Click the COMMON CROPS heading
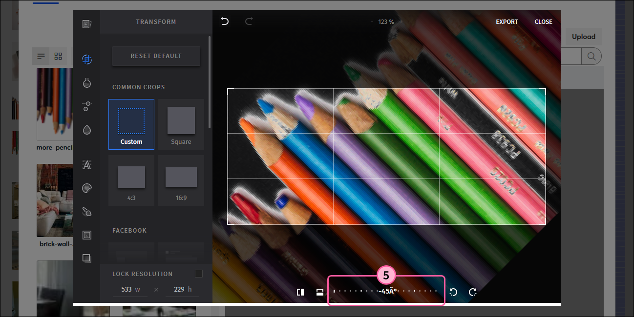Viewport: 634px width, 317px height. point(139,87)
